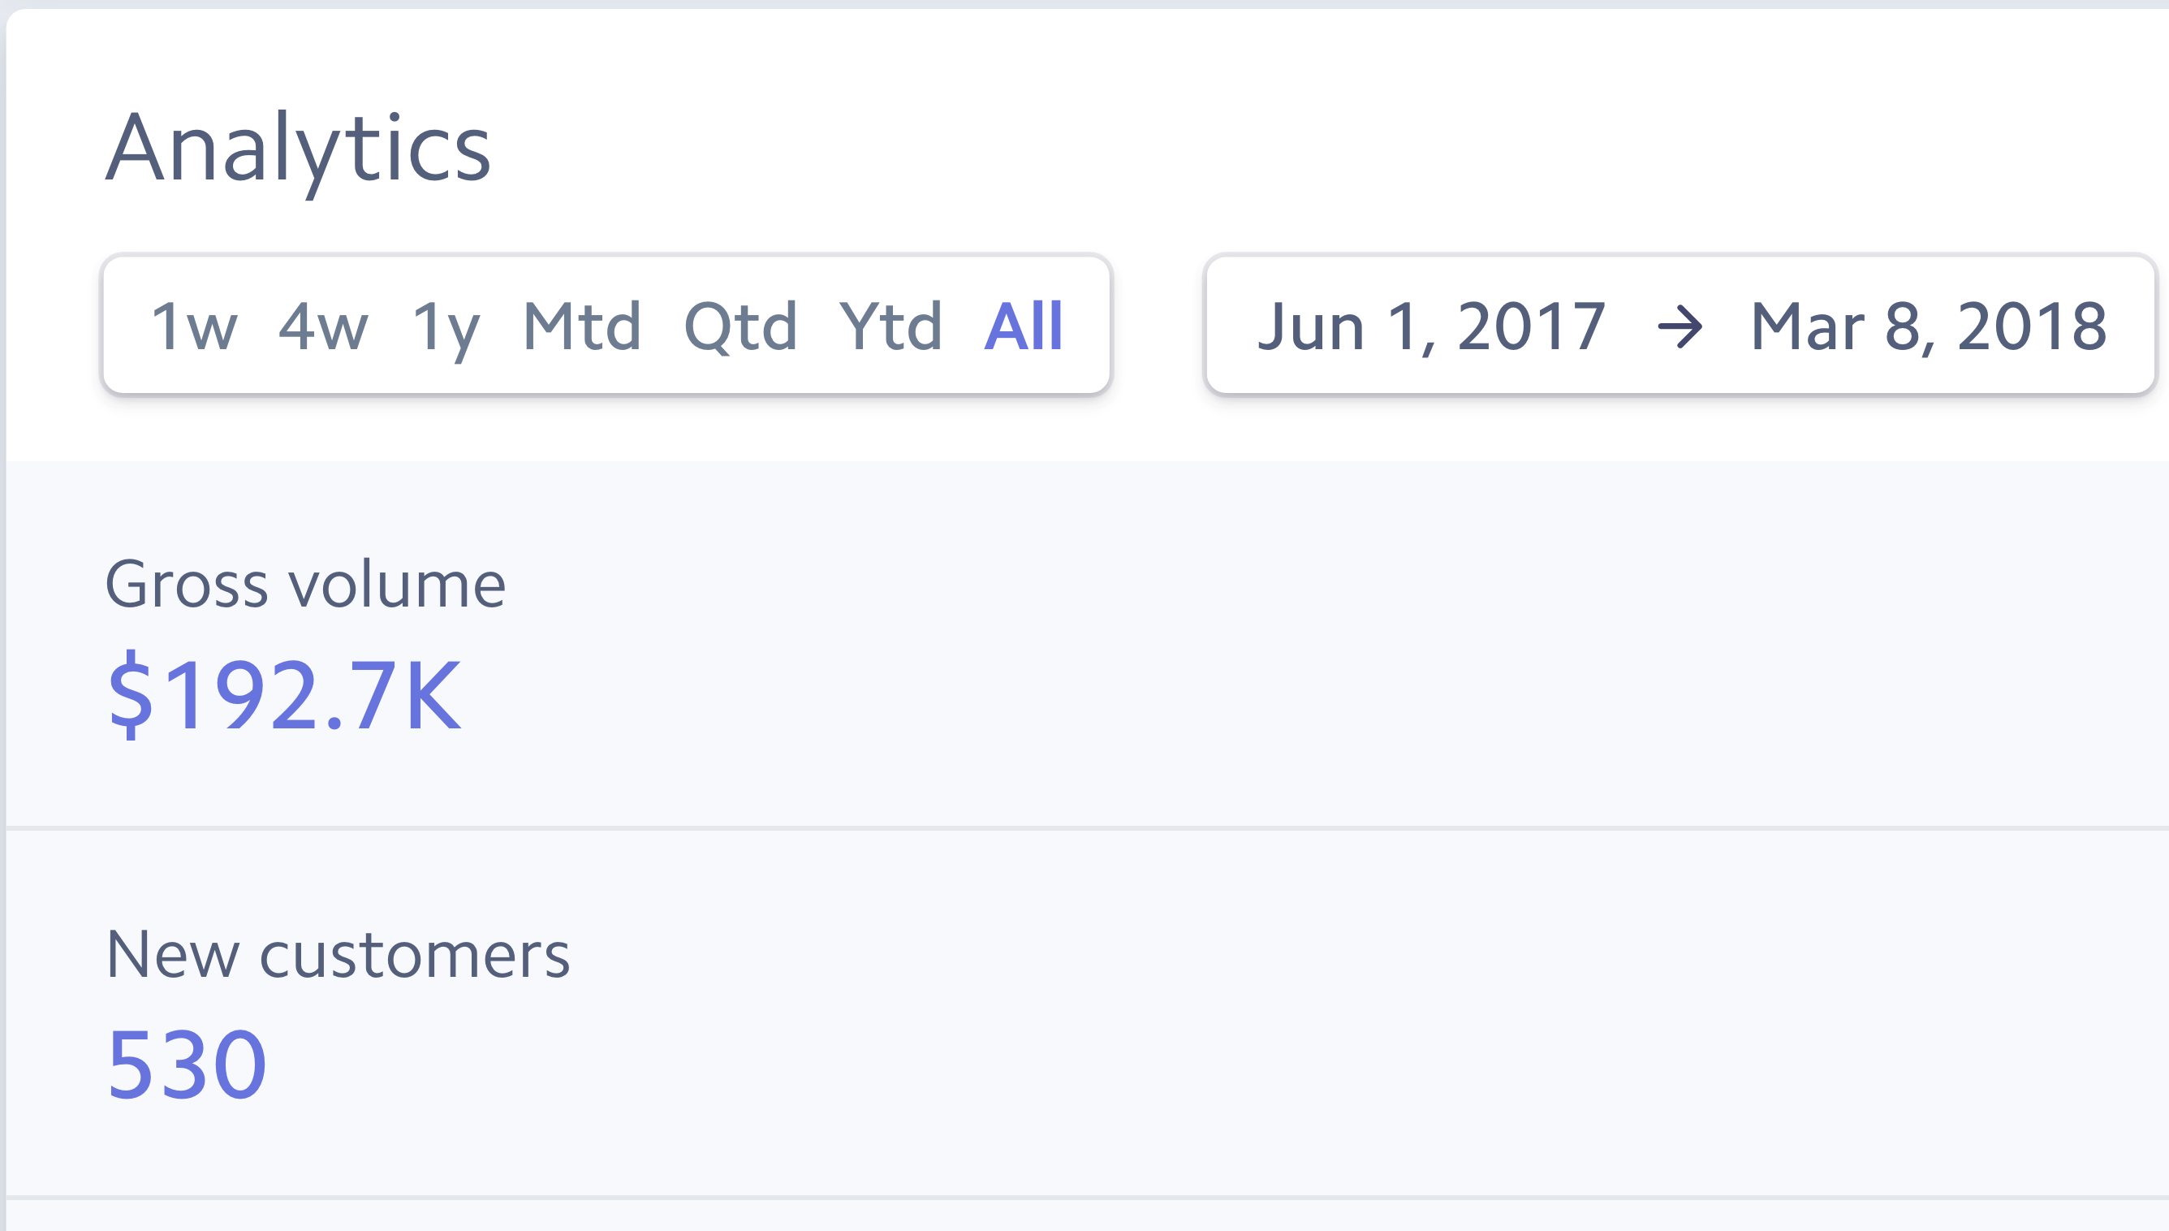Click the New customers label

(338, 955)
